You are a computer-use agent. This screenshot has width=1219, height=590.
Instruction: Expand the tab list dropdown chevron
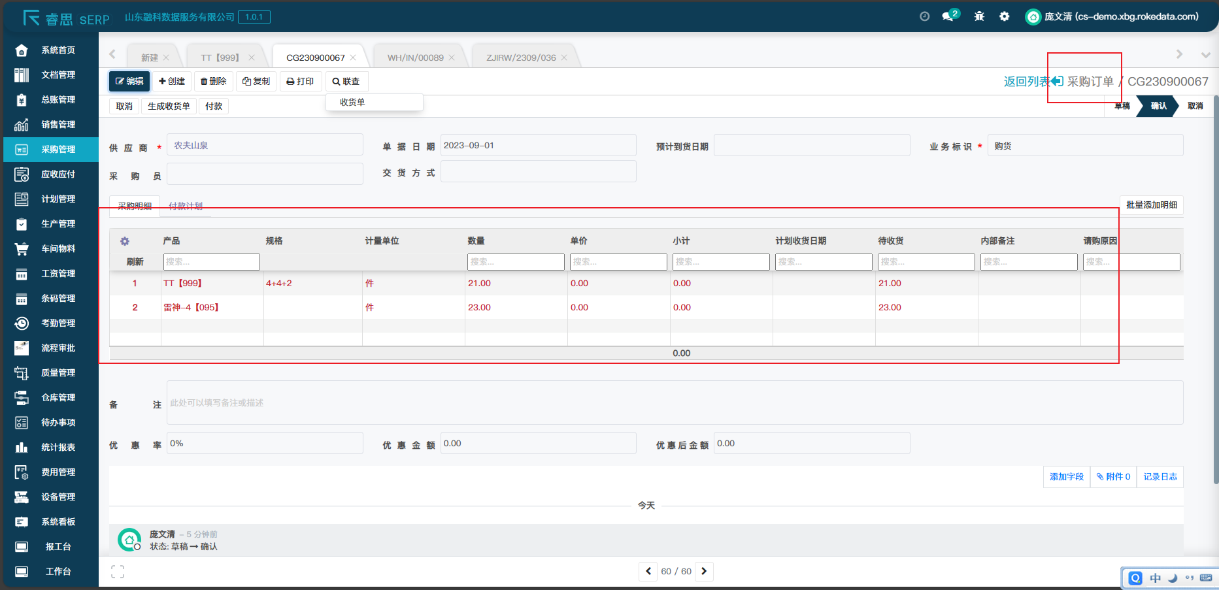(x=1205, y=55)
